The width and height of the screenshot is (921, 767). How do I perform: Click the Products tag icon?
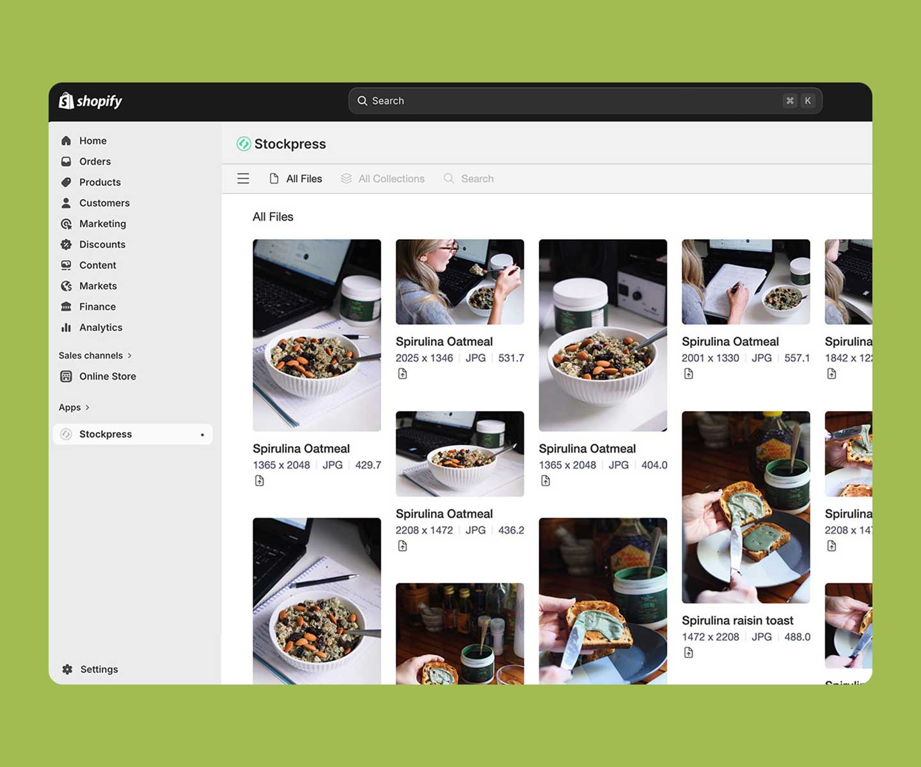tap(66, 182)
